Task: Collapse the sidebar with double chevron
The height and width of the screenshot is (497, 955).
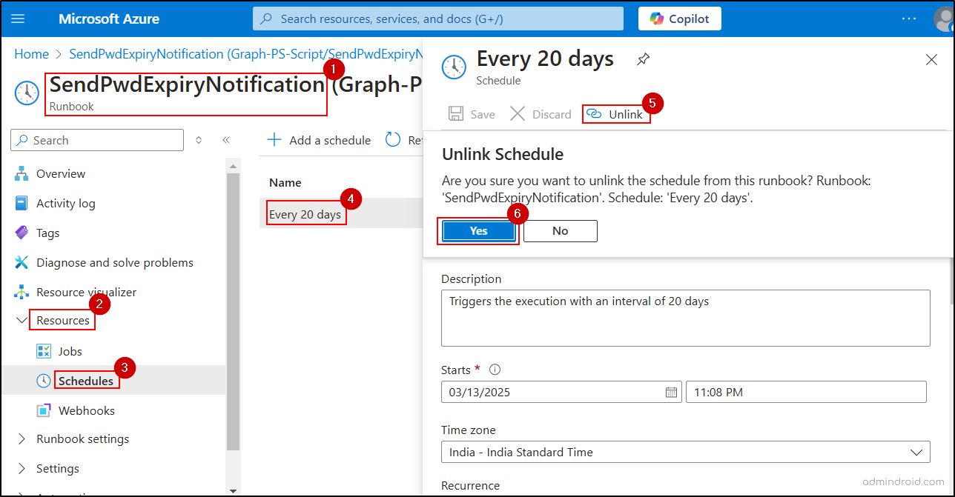Action: pos(226,140)
